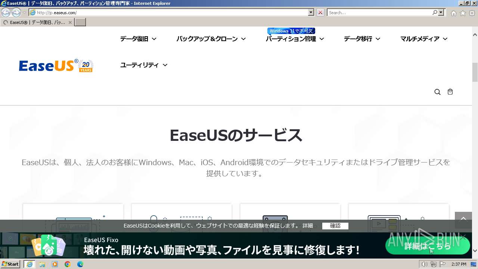Click the search magnifier in IE search box

pos(435,12)
